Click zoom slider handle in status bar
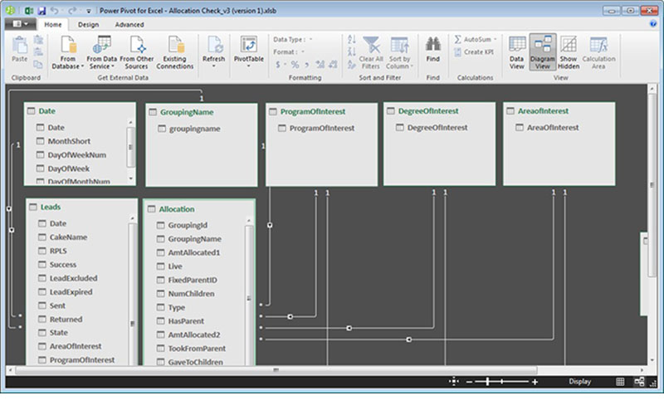 (x=488, y=382)
